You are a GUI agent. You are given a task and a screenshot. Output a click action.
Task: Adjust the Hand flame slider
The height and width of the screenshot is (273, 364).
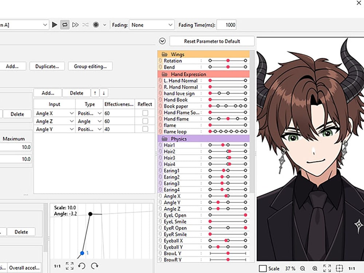pos(228,119)
